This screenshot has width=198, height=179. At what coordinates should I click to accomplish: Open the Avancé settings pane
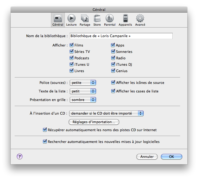pyautogui.click(x=140, y=20)
